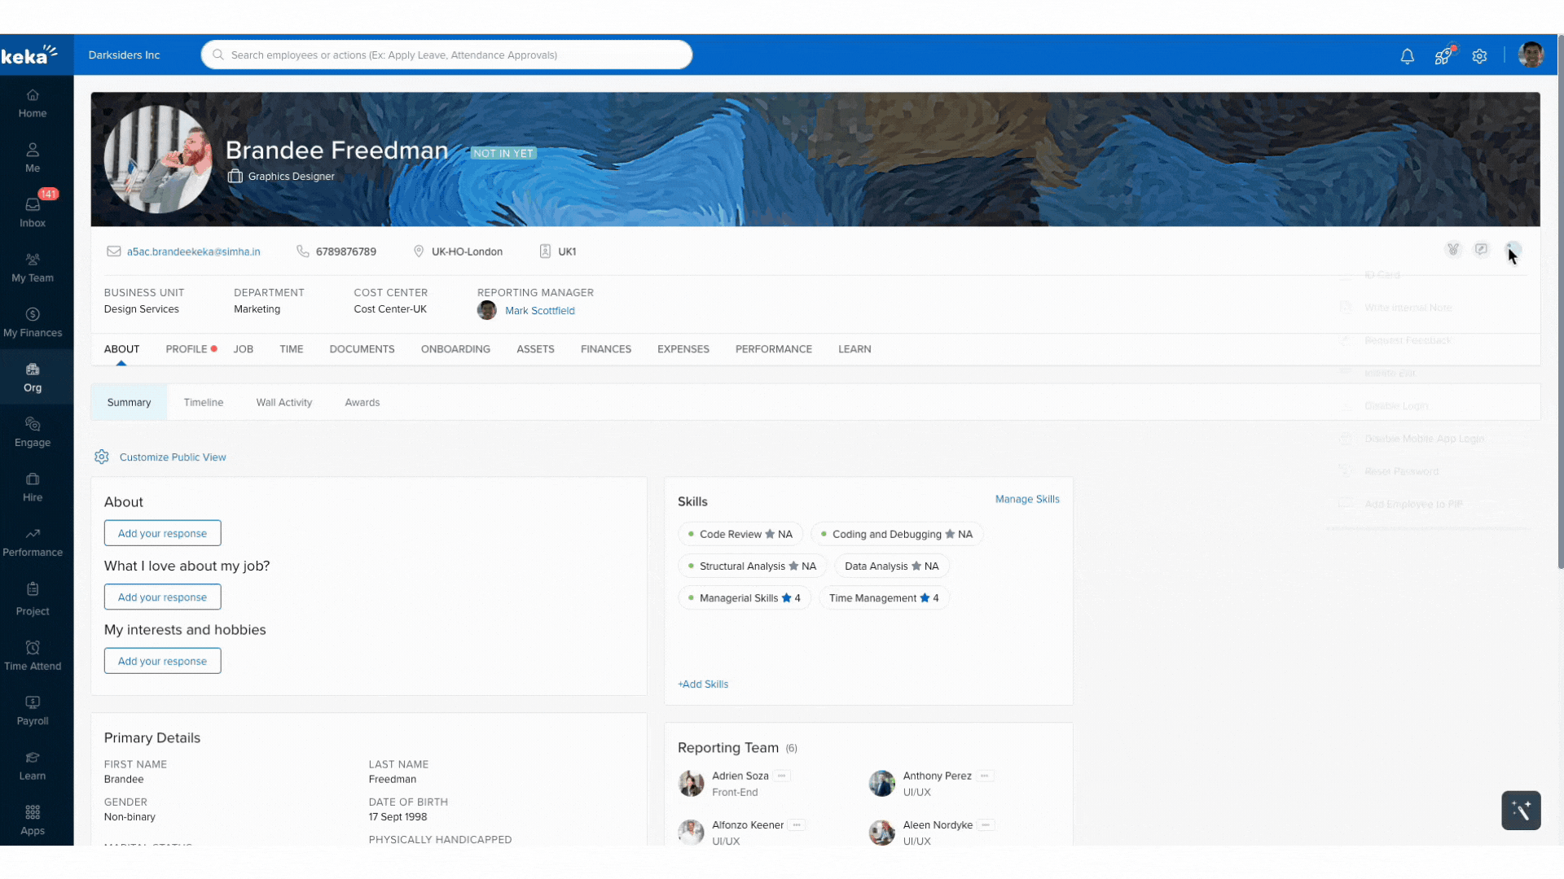Open the Payroll sidebar icon
This screenshot has height=879, width=1564.
pyautogui.click(x=33, y=711)
